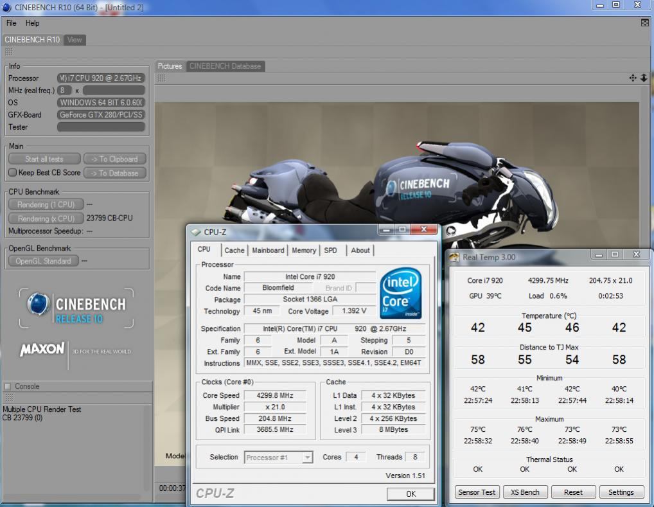The width and height of the screenshot is (654, 507).
Task: Click Sensor Test in Real Temp
Action: 477,492
